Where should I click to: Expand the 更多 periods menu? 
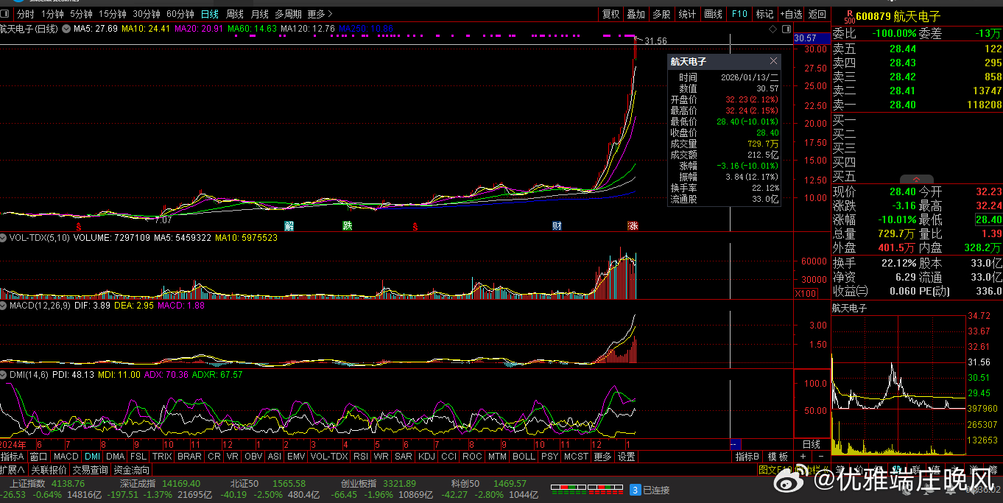point(320,14)
